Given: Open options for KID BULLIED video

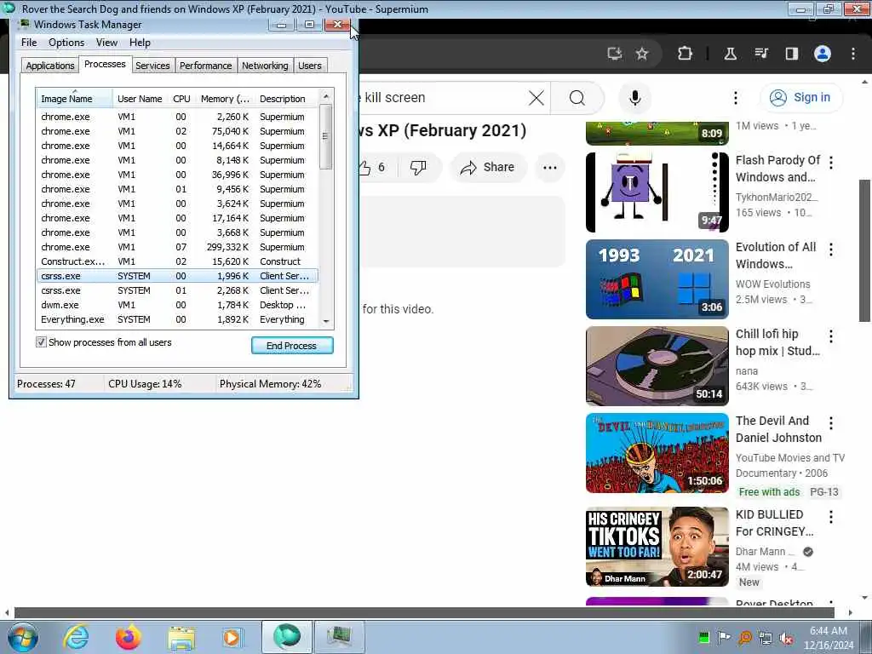Looking at the screenshot, I should (x=831, y=517).
